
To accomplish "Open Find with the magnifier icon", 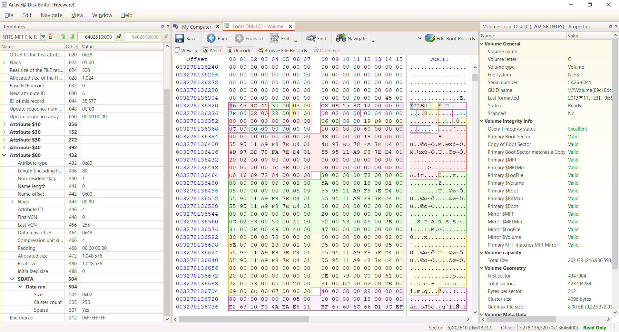I will [x=311, y=38].
